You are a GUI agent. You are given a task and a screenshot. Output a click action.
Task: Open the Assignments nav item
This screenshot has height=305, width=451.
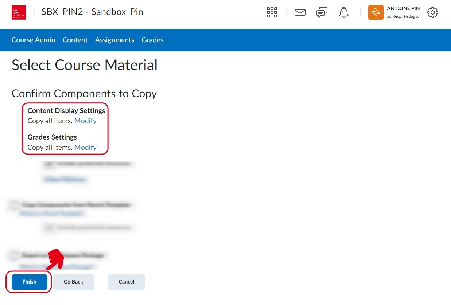[114, 40]
